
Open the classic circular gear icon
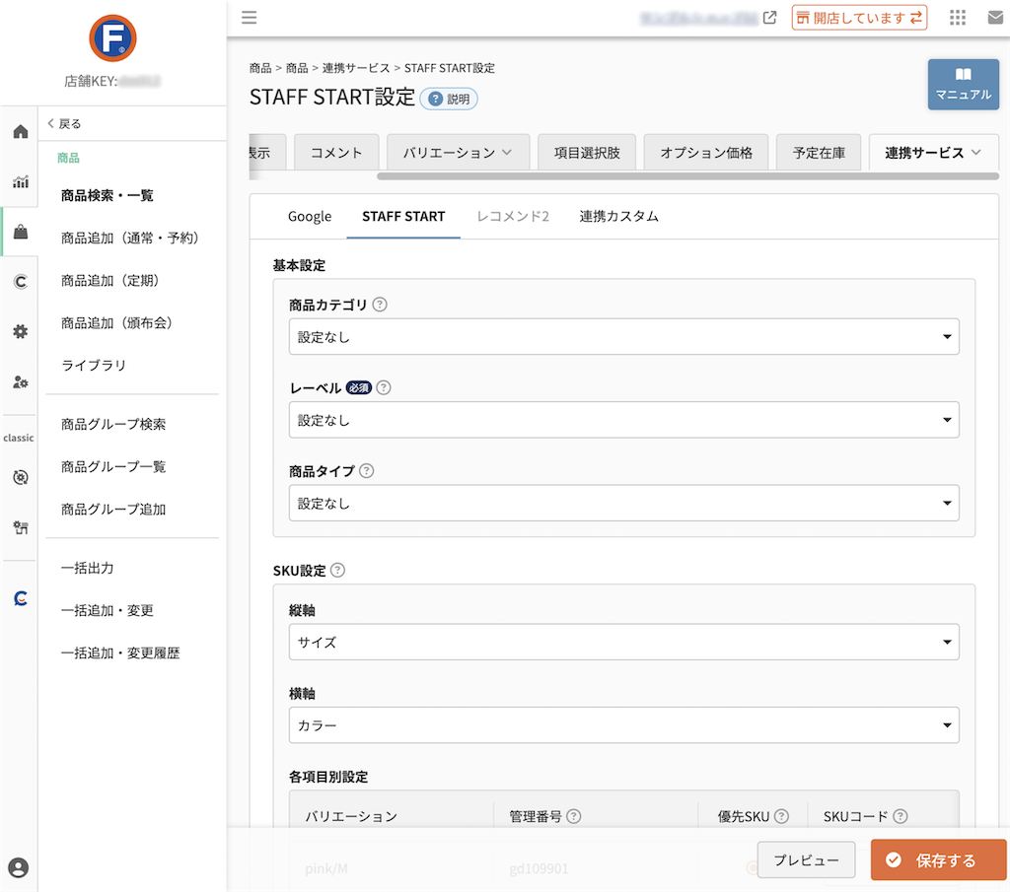click(21, 477)
